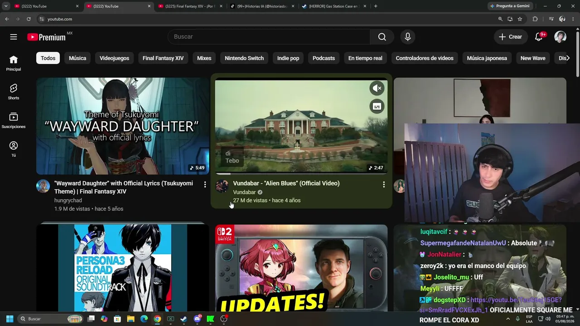Select the Final Fantasy XIV chip
Image resolution: width=580 pixels, height=326 pixels.
[163, 58]
